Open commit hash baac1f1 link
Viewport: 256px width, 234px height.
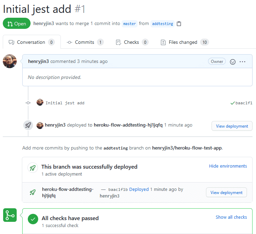click(x=244, y=103)
